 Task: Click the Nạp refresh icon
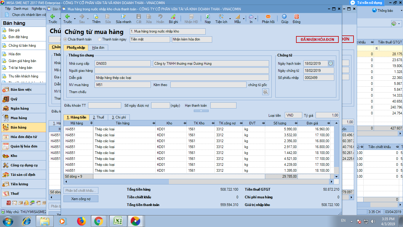207,17
